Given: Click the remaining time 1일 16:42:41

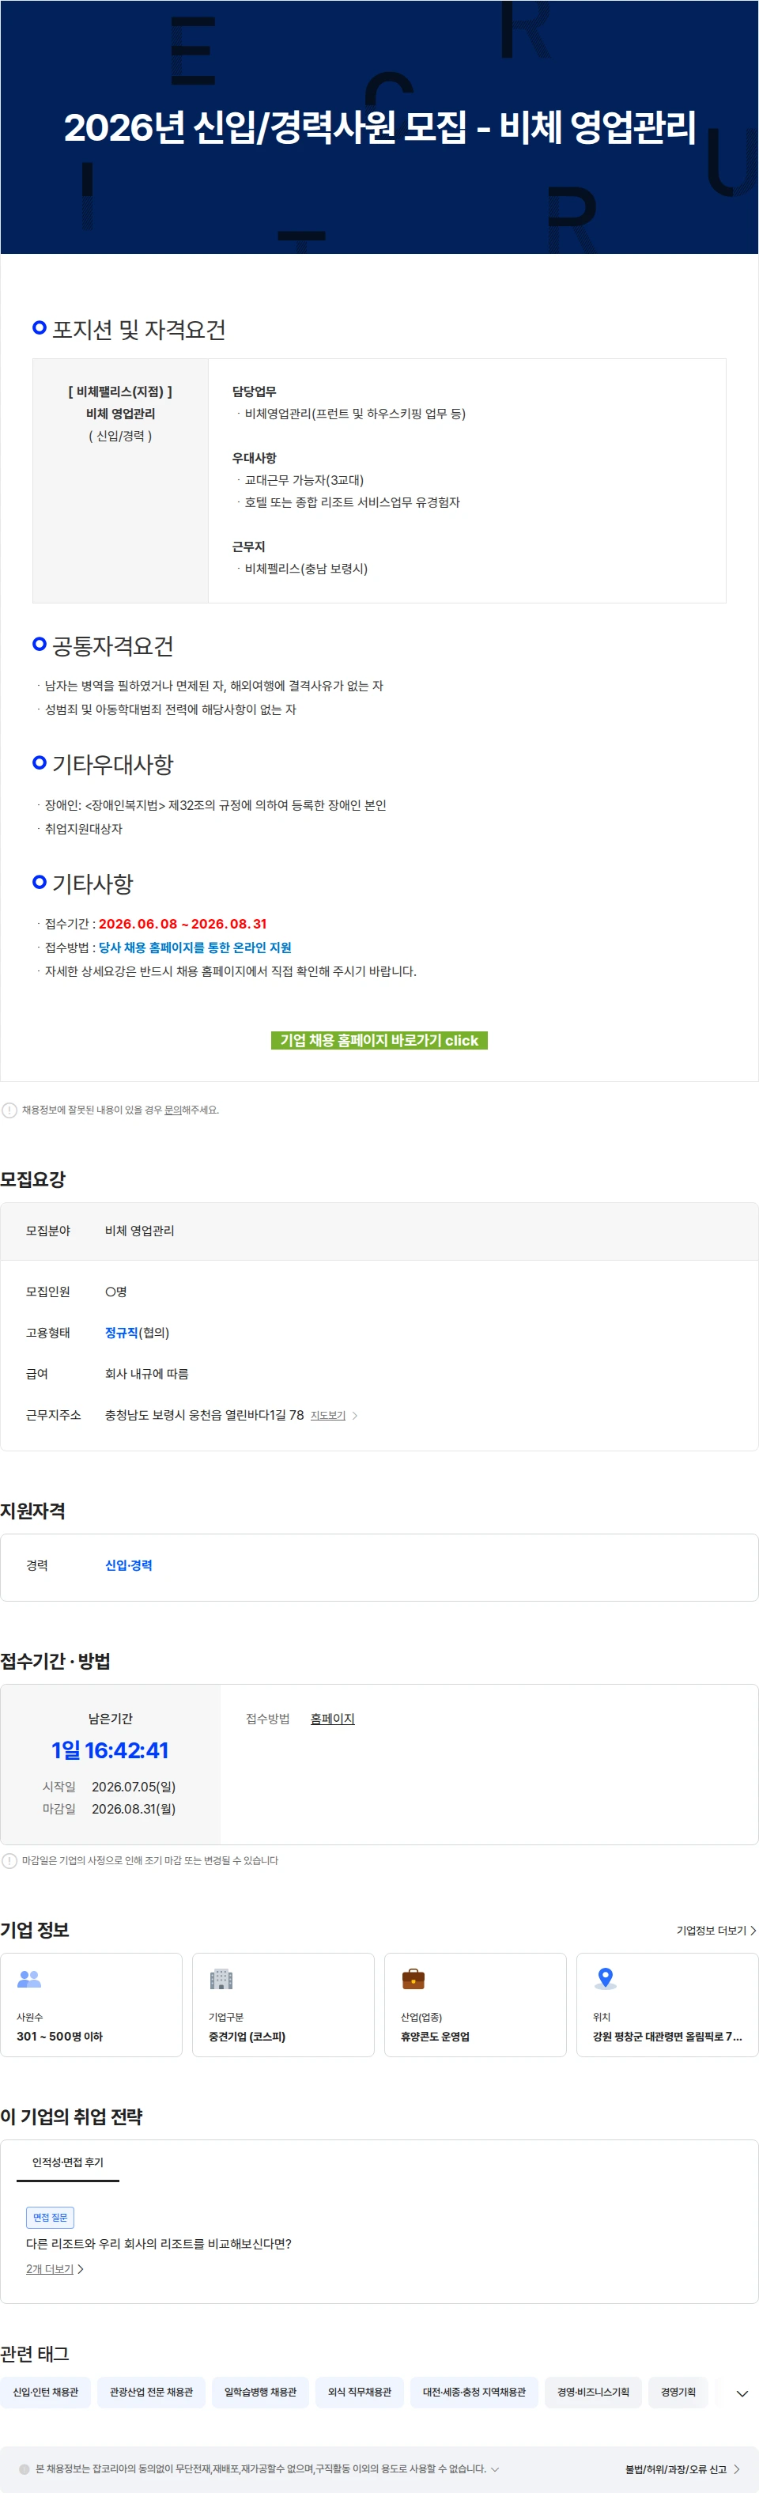Looking at the screenshot, I should point(110,1750).
